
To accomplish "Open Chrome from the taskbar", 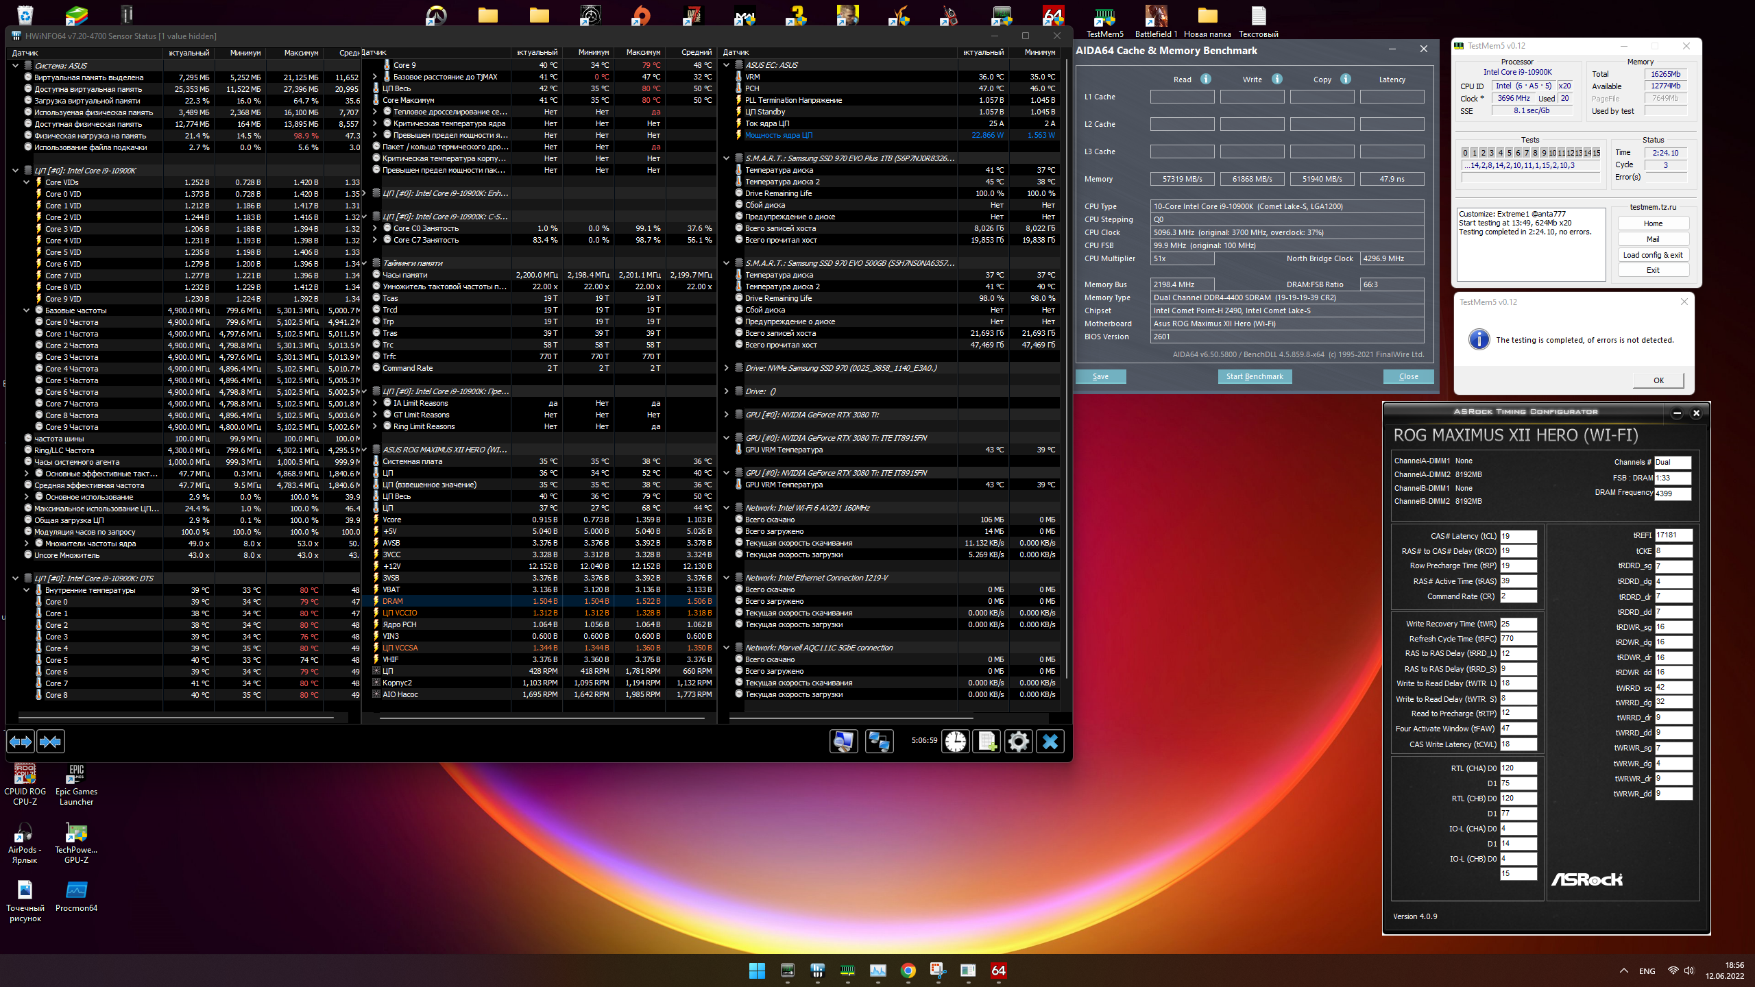I will [908, 970].
